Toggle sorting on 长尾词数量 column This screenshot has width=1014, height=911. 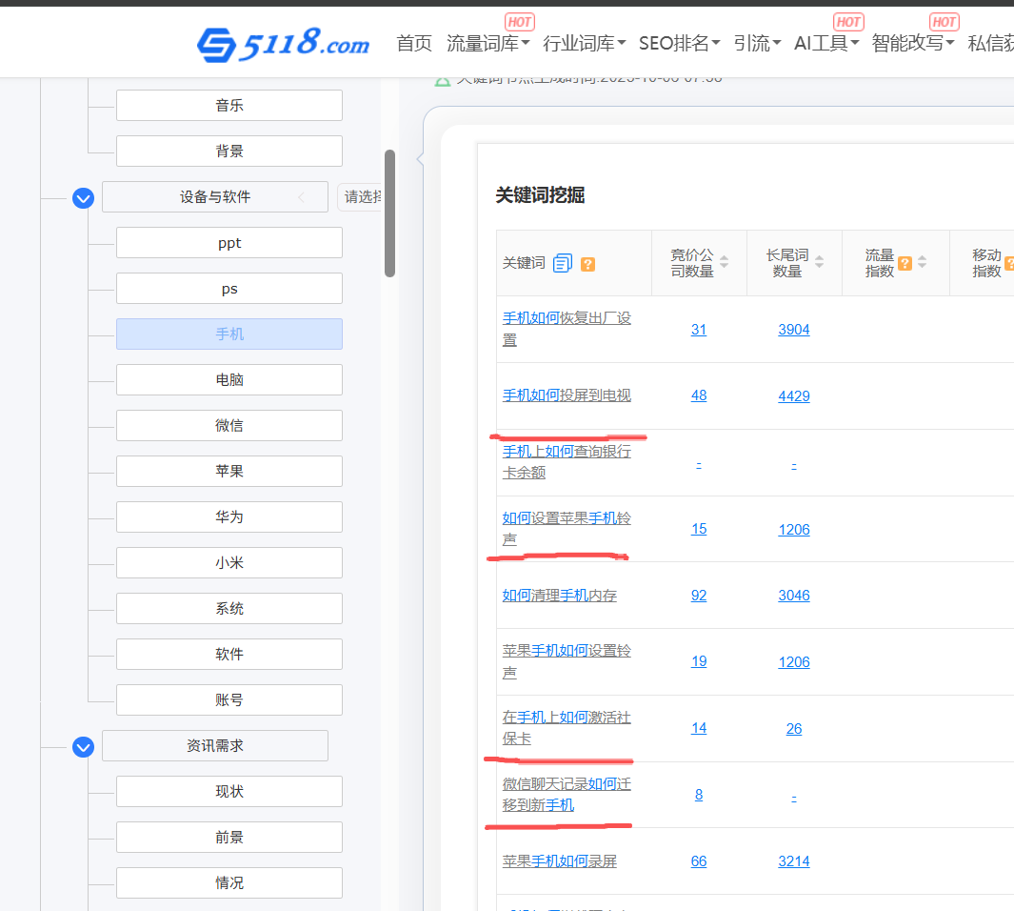[x=819, y=263]
